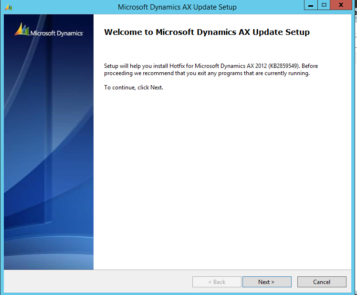Maximize the Update Setup window

tap(324, 5)
